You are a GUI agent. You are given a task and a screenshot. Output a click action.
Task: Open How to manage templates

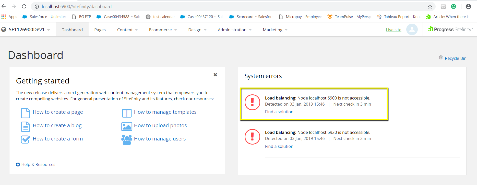165,112
